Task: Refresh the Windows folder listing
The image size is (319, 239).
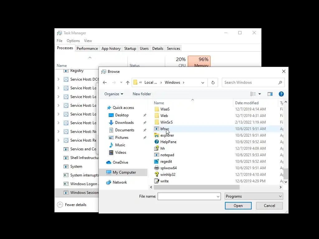Action: coord(213,82)
